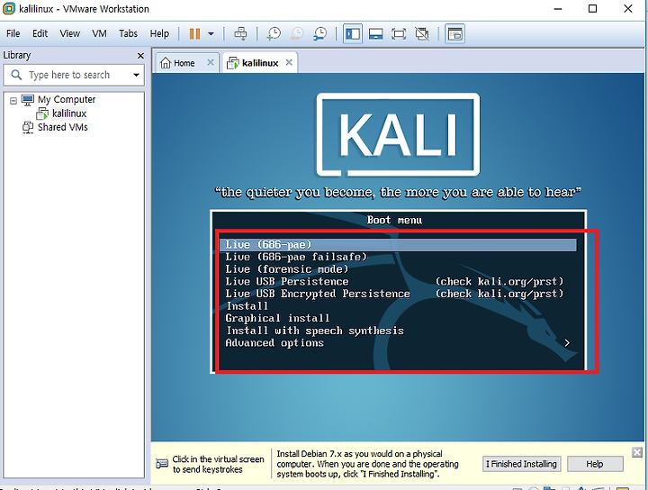Maximize the VMware Workstation window

pos(592,9)
